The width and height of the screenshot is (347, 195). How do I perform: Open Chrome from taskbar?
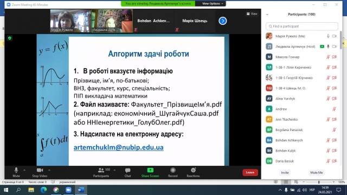pos(56,190)
